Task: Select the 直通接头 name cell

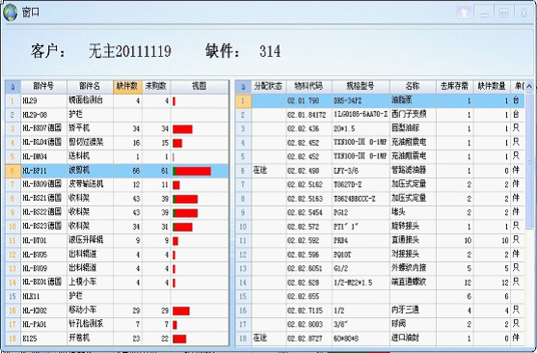Action: pos(413,241)
